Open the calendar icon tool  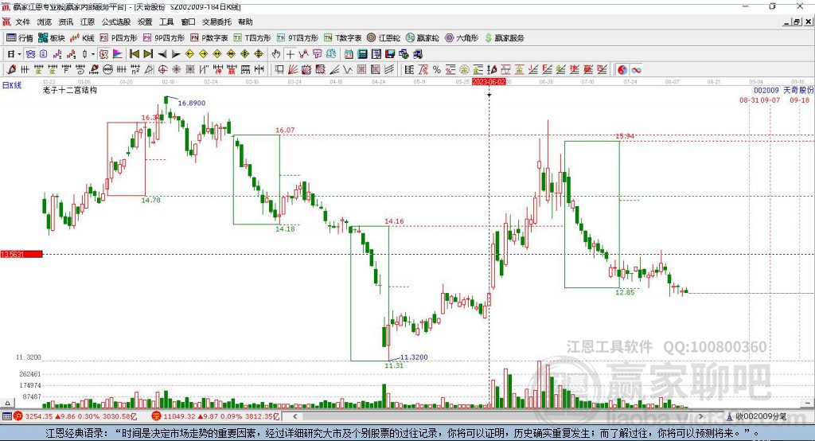click(349, 53)
